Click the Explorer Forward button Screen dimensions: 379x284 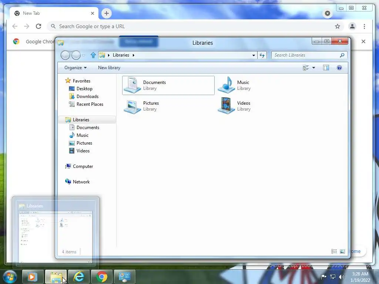coord(76,55)
